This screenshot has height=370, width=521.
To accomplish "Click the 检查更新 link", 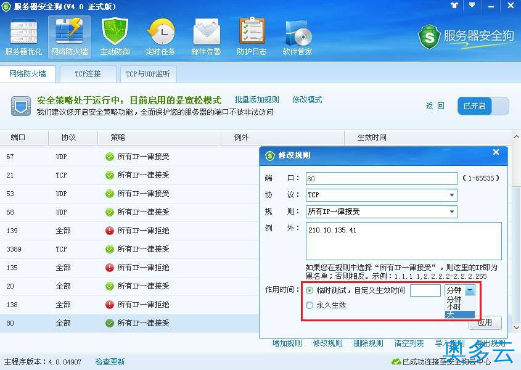I will 110,362.
